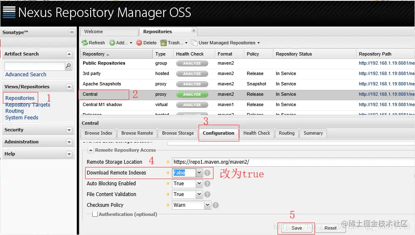Enable Authentication (optional) checkbox

(x=95, y=214)
